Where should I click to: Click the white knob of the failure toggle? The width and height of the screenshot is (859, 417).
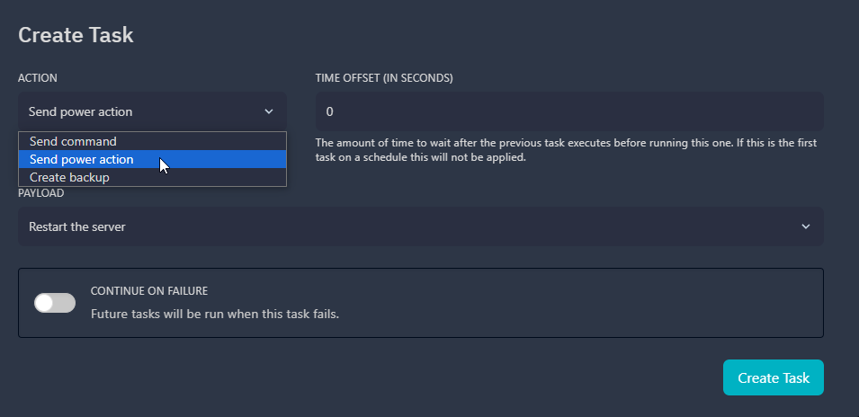(x=45, y=303)
